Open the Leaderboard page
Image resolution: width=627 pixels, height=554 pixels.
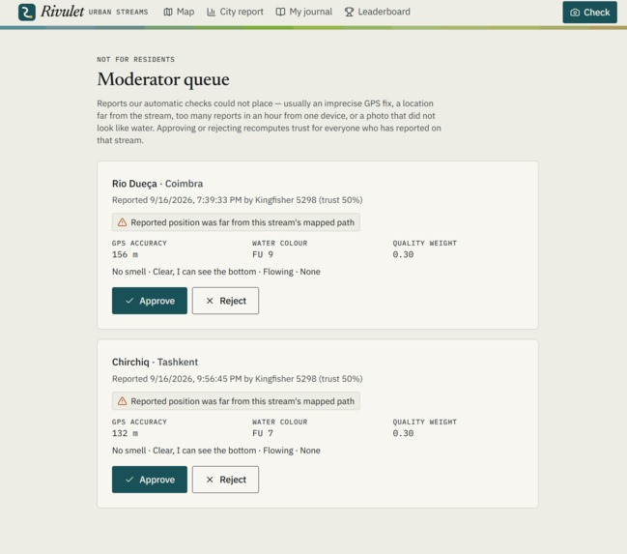tap(378, 12)
